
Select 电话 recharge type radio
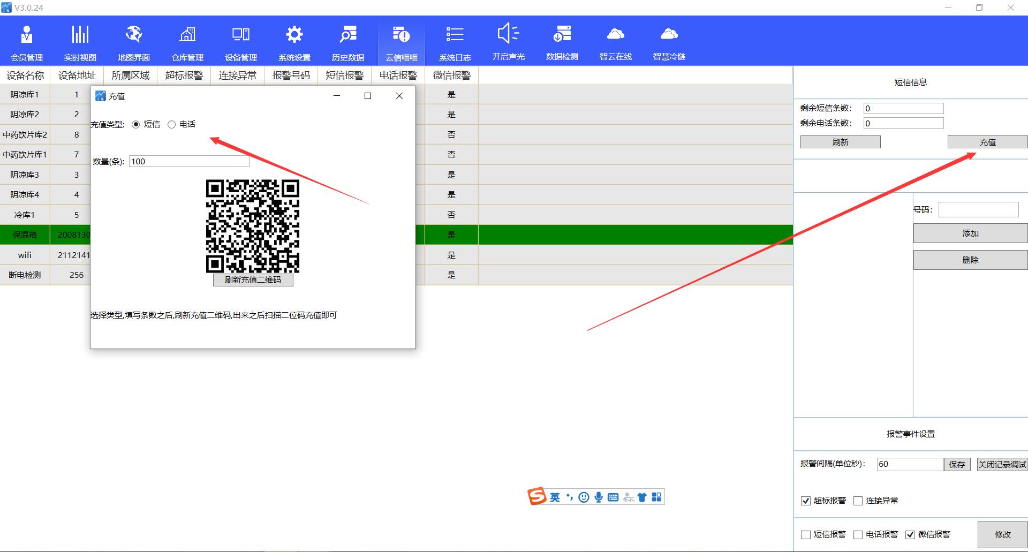(x=171, y=124)
